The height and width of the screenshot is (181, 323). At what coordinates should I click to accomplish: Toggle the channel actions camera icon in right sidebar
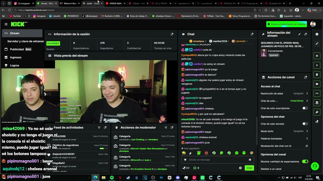[x=317, y=103]
